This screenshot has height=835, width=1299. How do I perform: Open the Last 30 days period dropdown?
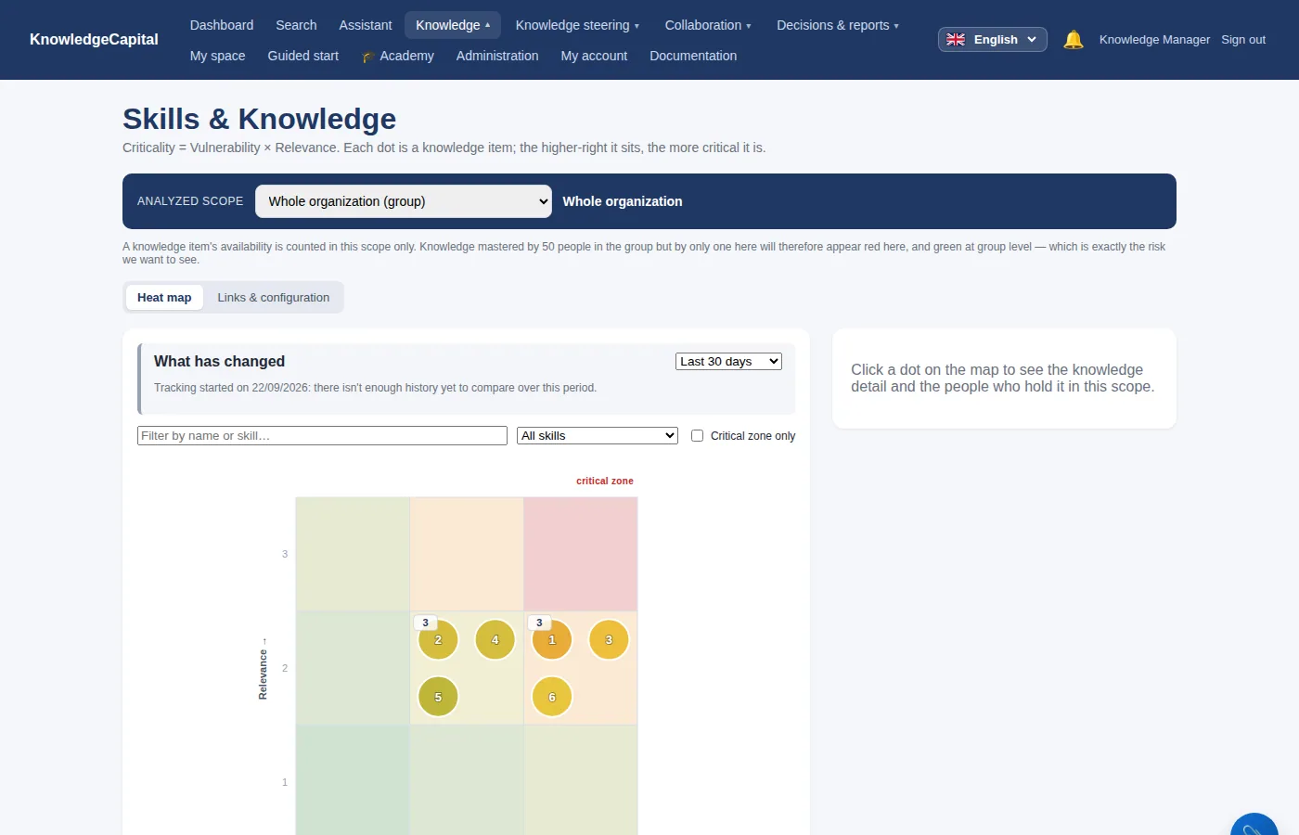click(x=728, y=362)
